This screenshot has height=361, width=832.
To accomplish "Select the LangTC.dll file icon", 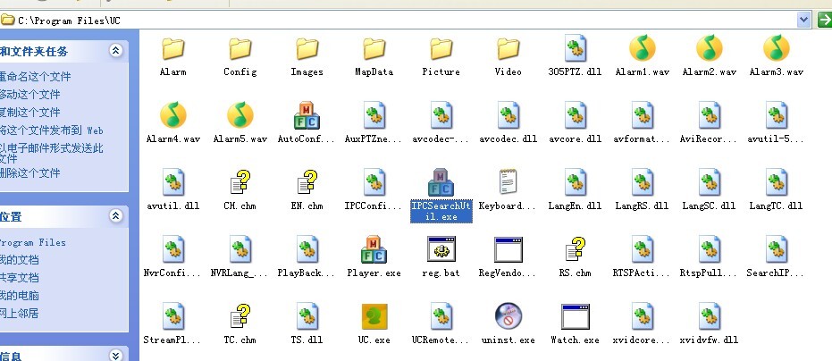I will click(777, 182).
